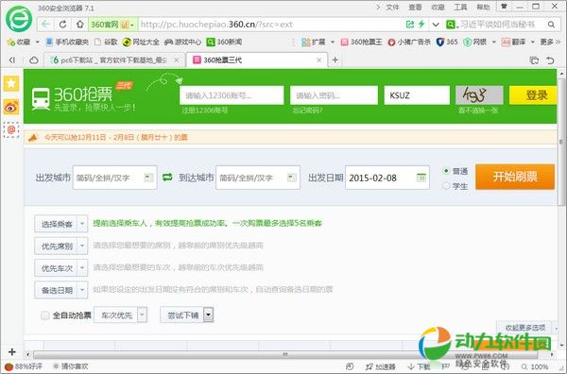Open 网址大全 bookmark
The image size is (567, 374).
[141, 42]
